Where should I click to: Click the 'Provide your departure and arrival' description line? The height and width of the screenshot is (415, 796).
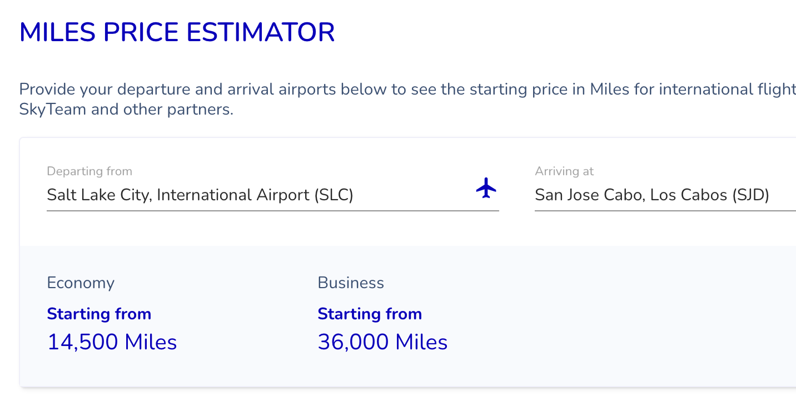coord(407,89)
